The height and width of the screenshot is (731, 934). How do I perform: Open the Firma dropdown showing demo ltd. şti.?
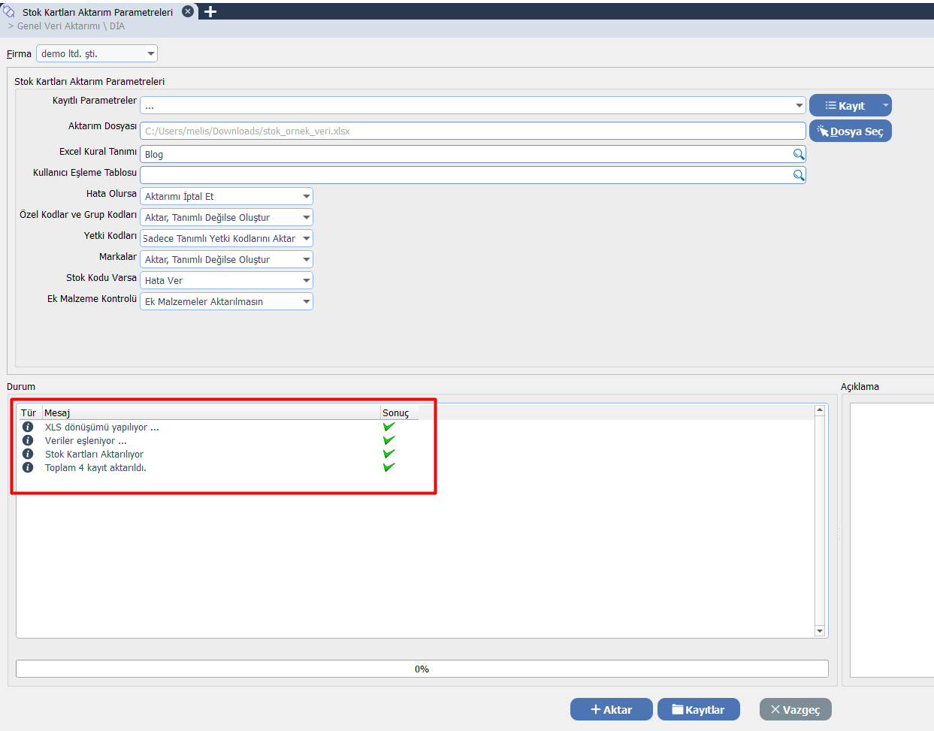pyautogui.click(x=151, y=53)
